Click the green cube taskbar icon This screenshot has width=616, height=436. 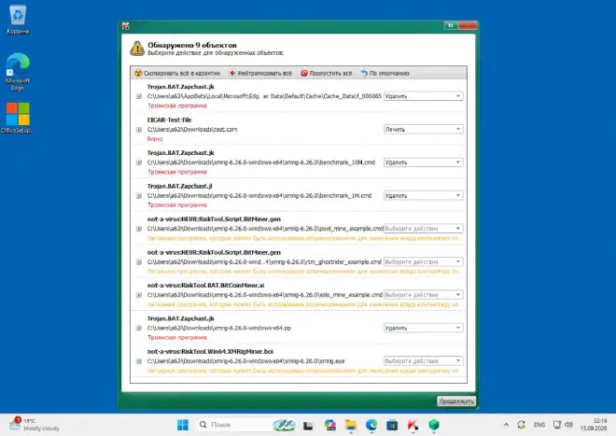point(434,425)
